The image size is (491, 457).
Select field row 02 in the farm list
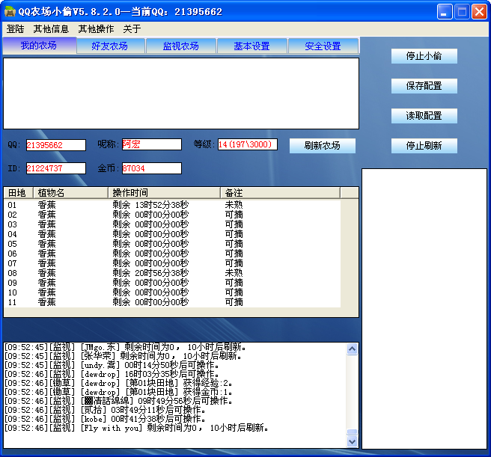pos(172,215)
